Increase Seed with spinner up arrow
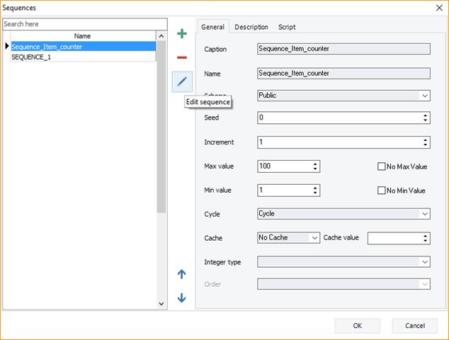449x340 pixels. (x=425, y=115)
